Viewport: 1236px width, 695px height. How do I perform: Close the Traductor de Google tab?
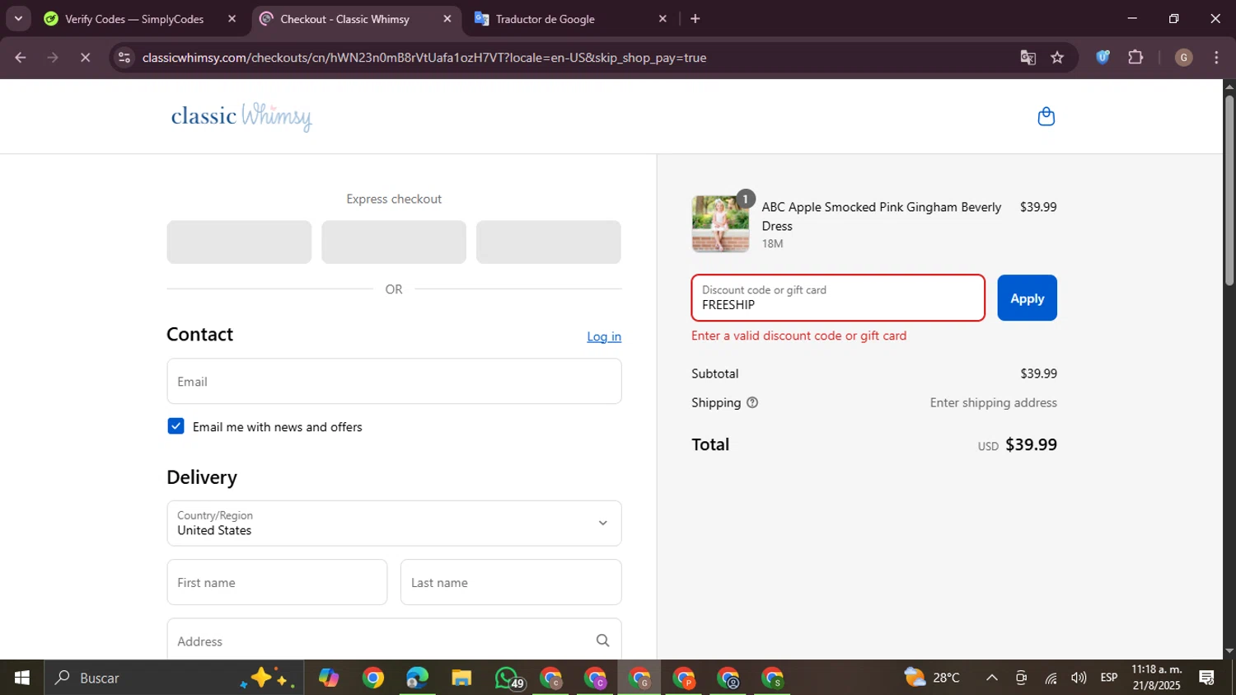point(662,18)
